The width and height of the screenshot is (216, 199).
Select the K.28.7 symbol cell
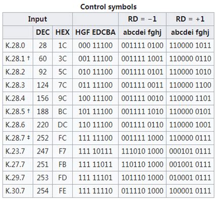pyautogui.click(x=18, y=138)
